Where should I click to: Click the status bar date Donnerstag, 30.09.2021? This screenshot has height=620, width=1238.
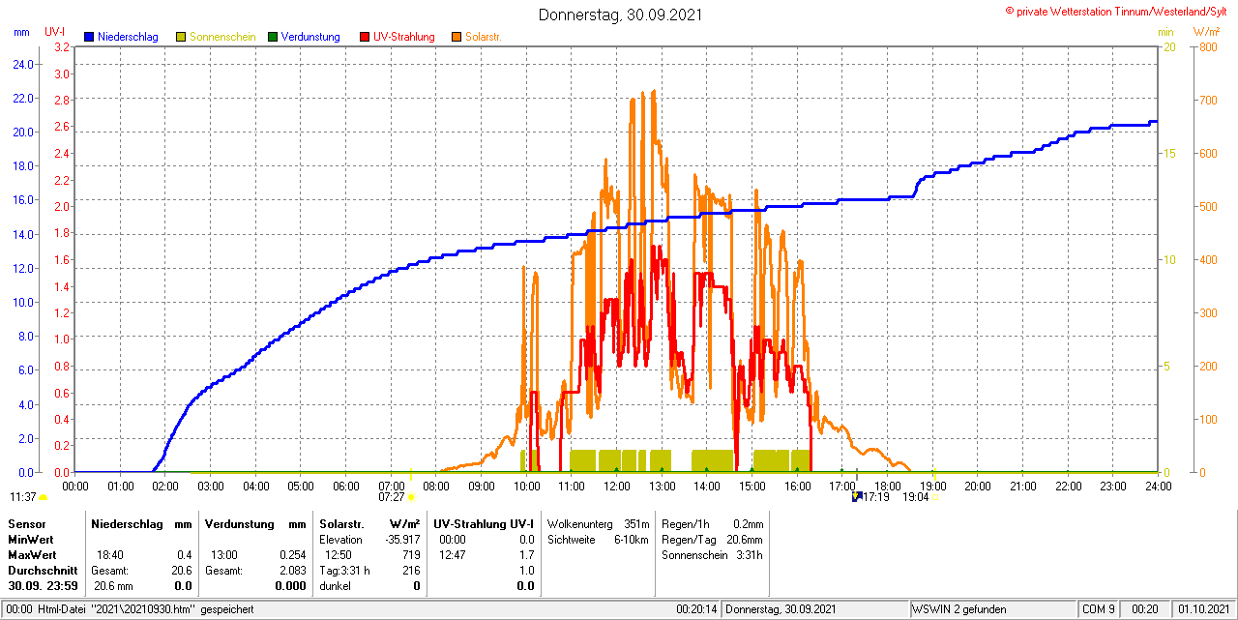coord(781,609)
